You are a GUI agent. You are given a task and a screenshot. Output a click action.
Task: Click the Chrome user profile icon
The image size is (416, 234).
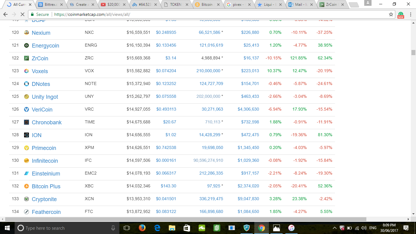click(x=368, y=3)
